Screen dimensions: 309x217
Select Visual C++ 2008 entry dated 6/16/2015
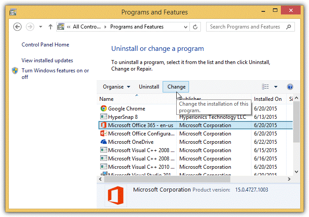coord(141,159)
